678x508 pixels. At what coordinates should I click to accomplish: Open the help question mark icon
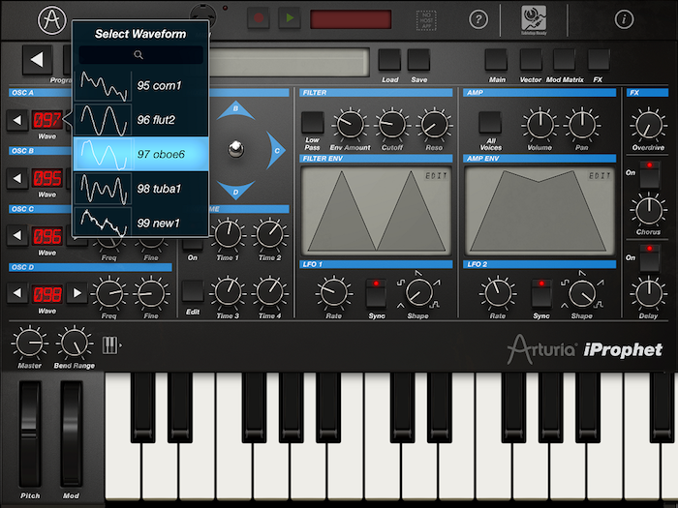(x=478, y=19)
